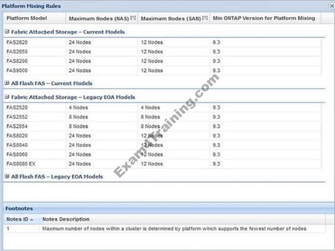
Task: Select the FAS8200 platform model
Action: coord(17,61)
